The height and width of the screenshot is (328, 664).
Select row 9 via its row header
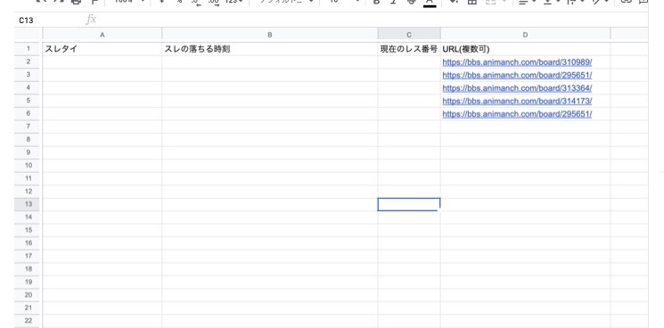29,152
